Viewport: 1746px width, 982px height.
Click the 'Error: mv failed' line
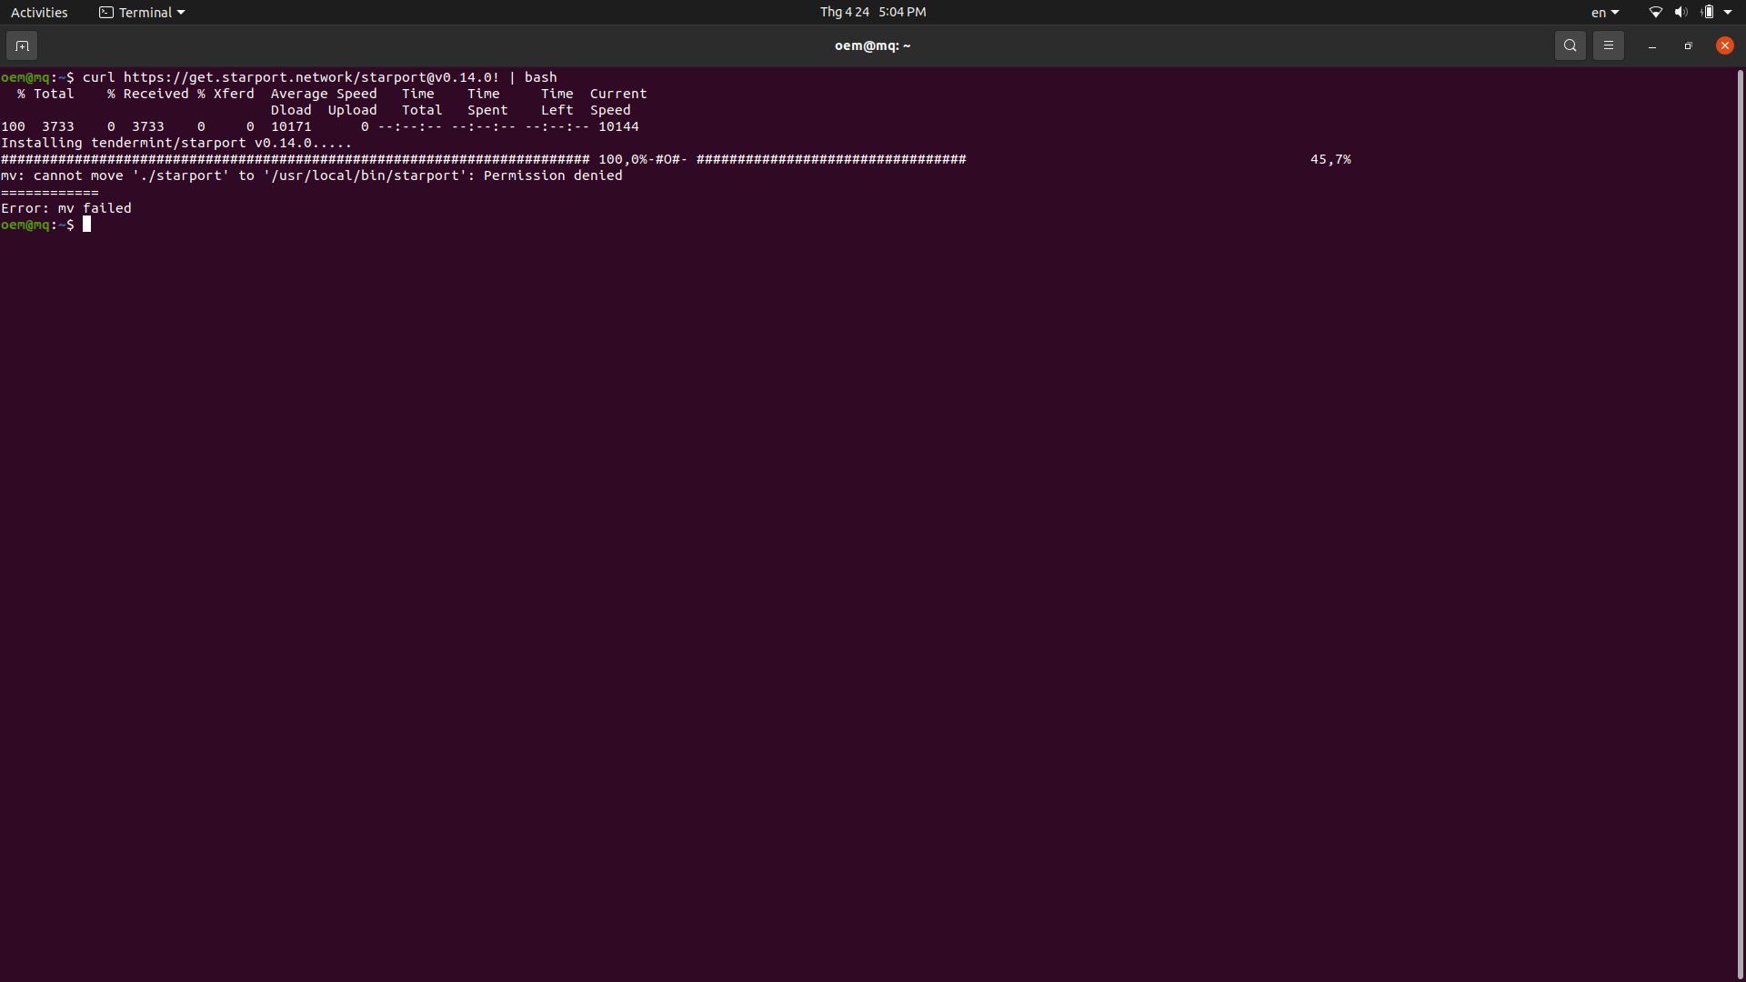pyautogui.click(x=66, y=208)
